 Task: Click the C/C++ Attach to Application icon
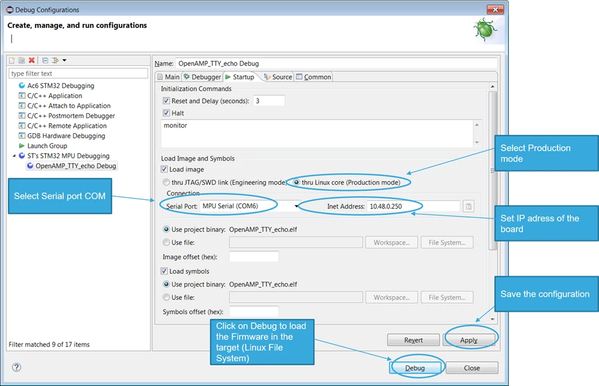(22, 106)
